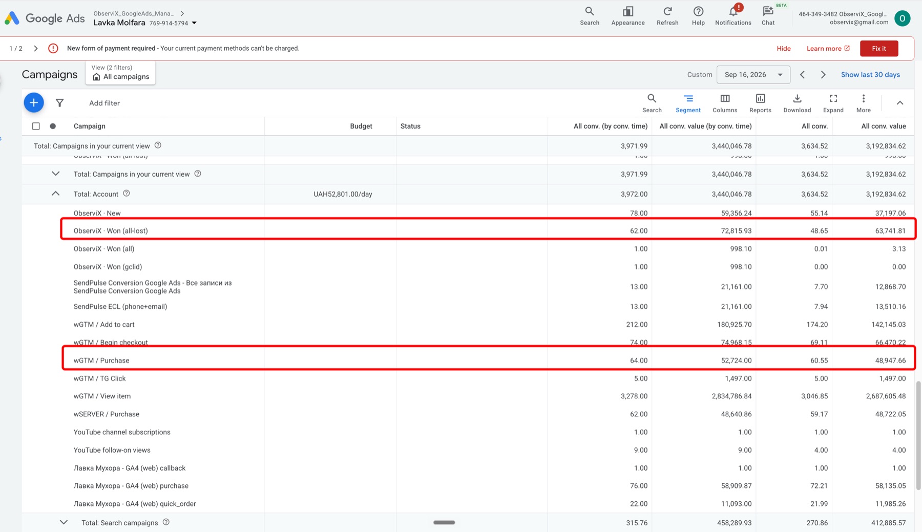Open the top Search tool
The height and width of the screenshot is (532, 922).
590,16
